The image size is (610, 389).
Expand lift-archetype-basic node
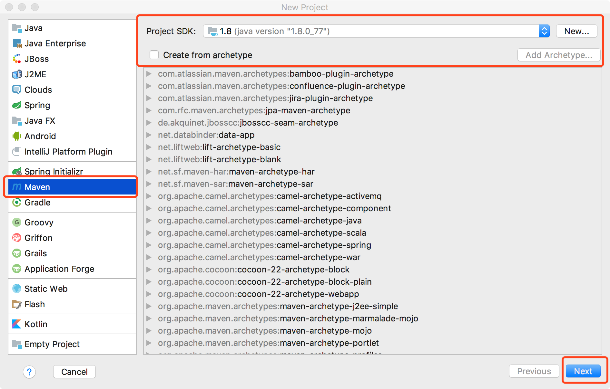[x=149, y=147]
